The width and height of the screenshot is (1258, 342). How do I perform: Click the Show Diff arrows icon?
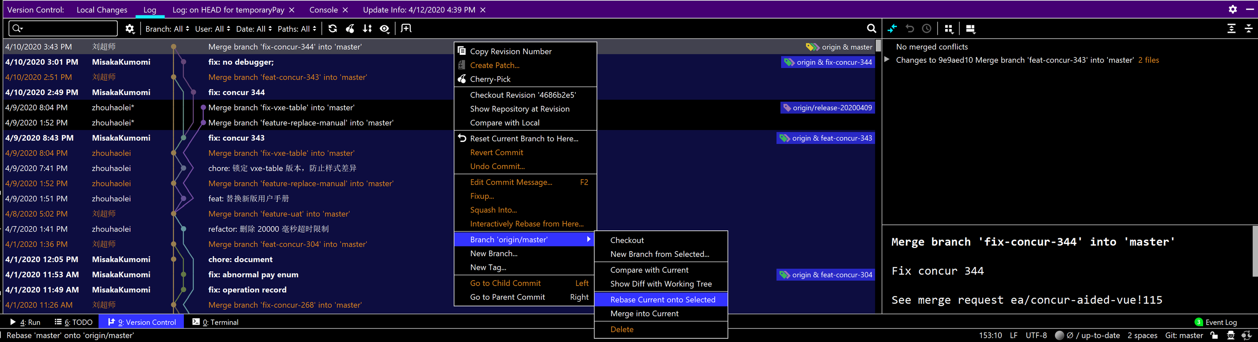[x=892, y=29]
